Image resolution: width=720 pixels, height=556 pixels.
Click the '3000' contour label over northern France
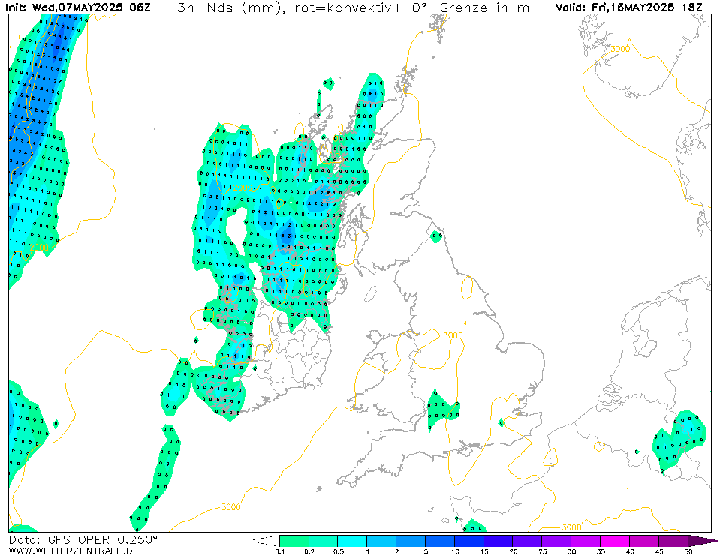coord(571,527)
